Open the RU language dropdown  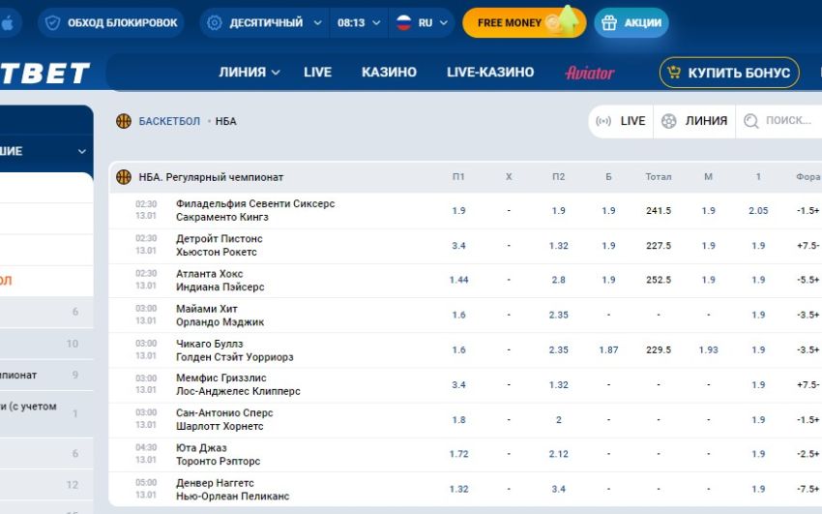click(x=422, y=23)
